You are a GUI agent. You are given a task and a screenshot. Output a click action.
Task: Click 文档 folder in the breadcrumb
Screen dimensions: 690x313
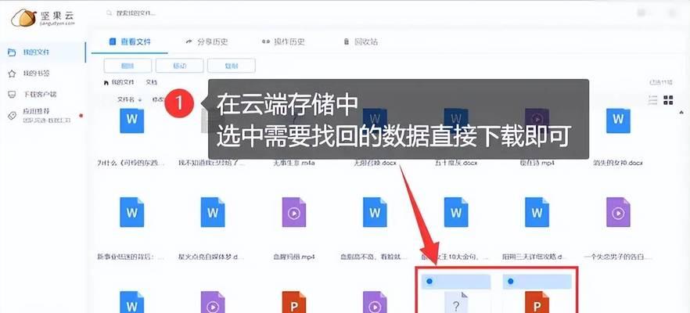click(152, 82)
